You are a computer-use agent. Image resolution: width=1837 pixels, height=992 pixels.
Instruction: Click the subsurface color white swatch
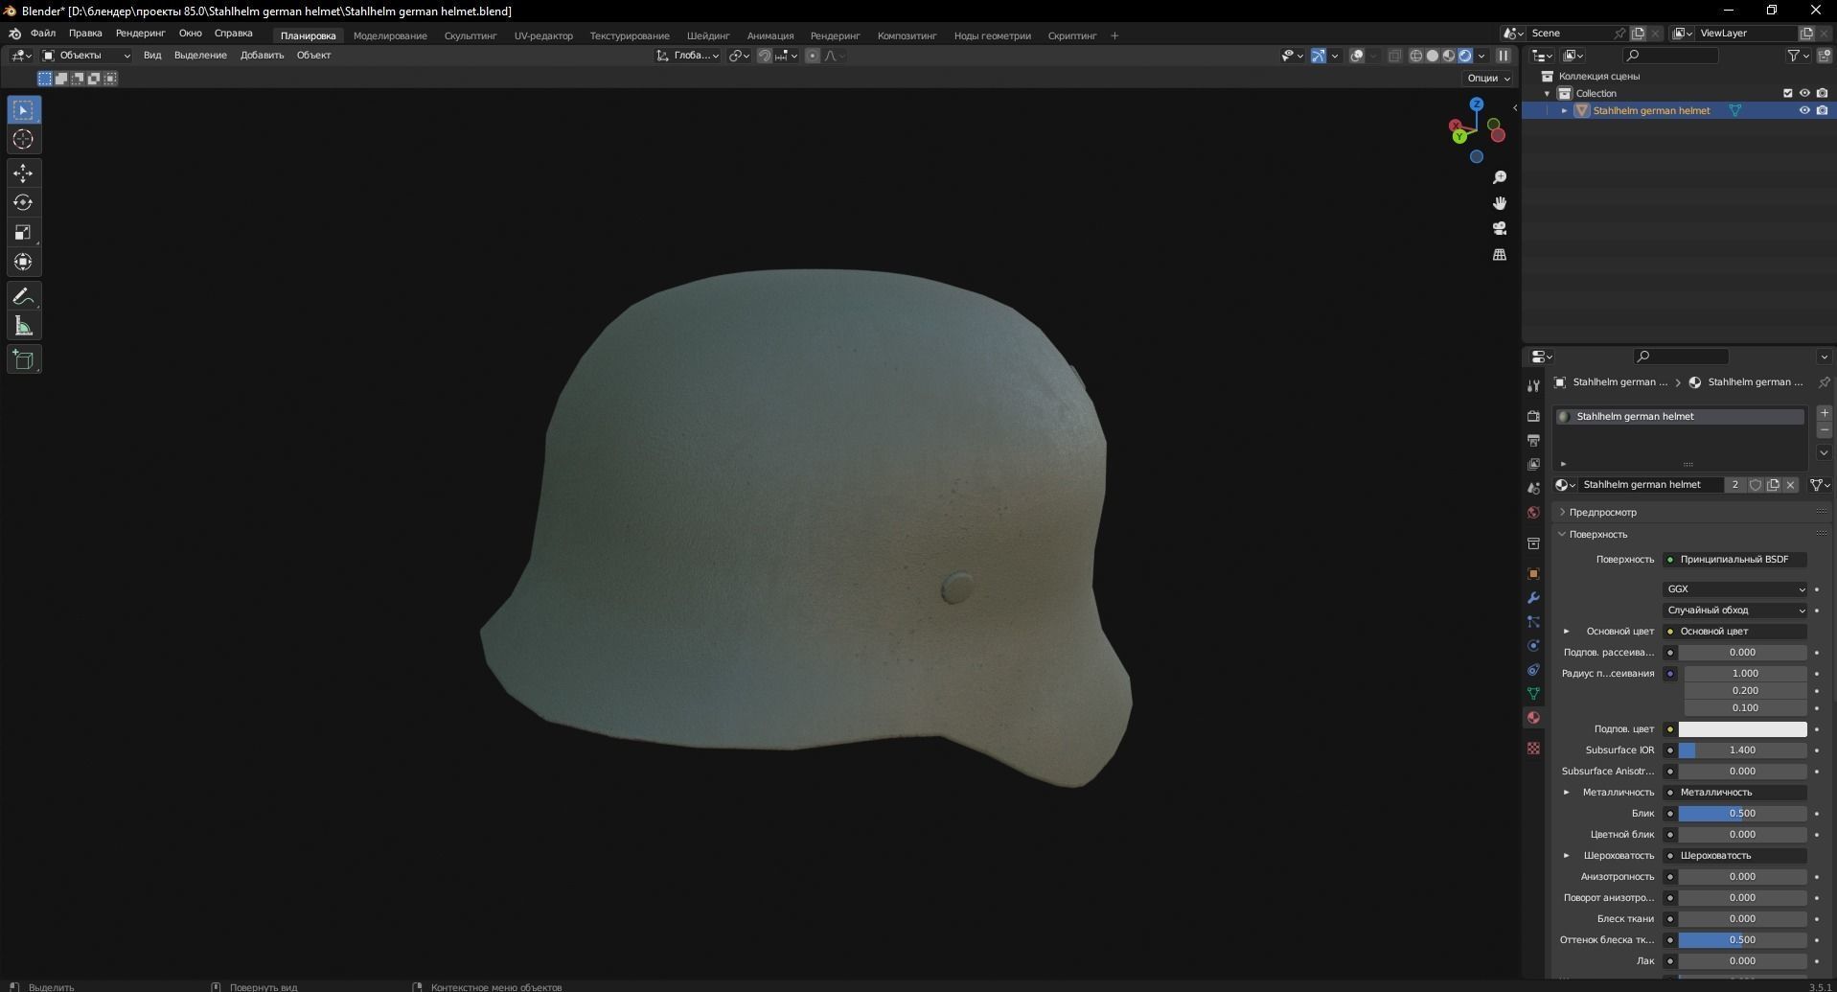(1742, 729)
